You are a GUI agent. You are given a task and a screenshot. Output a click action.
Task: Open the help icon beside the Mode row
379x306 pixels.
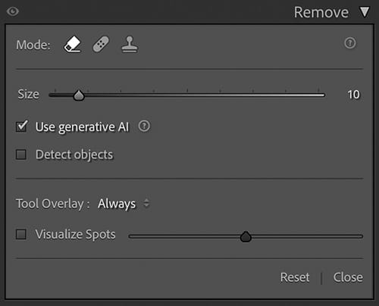coord(350,43)
